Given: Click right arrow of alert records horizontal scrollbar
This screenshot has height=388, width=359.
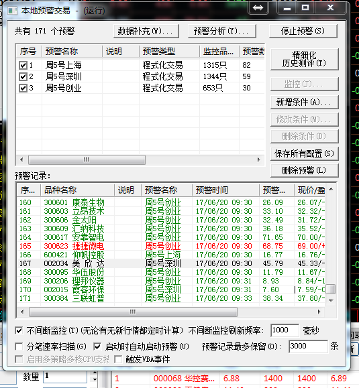Looking at the screenshot, I should (319, 312).
